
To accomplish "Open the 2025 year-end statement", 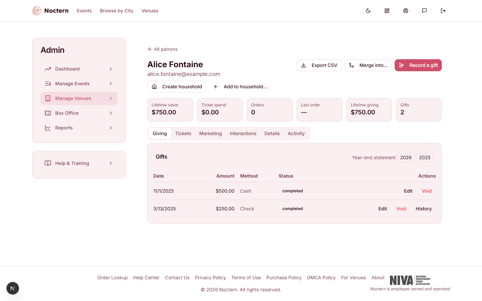I will point(425,158).
